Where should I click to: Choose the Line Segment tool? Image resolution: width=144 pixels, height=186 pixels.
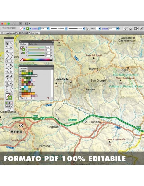7,54
